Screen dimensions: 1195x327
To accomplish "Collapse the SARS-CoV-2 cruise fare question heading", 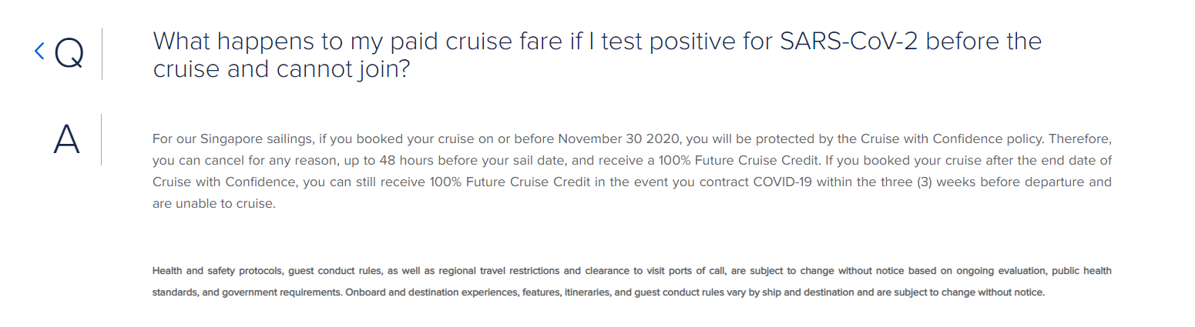I will click(597, 55).
